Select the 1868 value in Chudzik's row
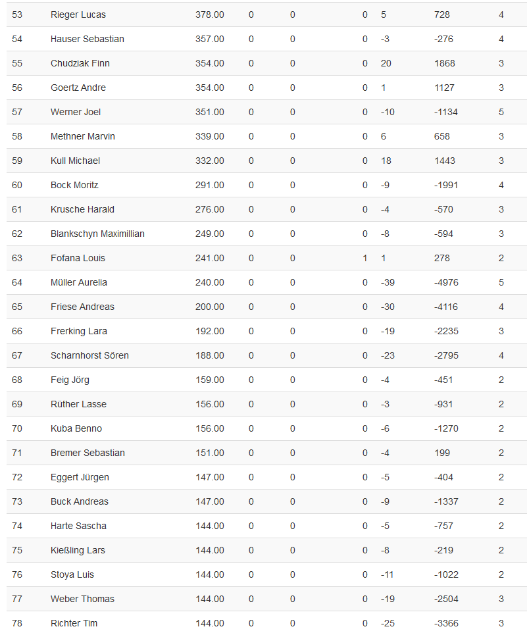The height and width of the screenshot is (633, 527). point(445,63)
